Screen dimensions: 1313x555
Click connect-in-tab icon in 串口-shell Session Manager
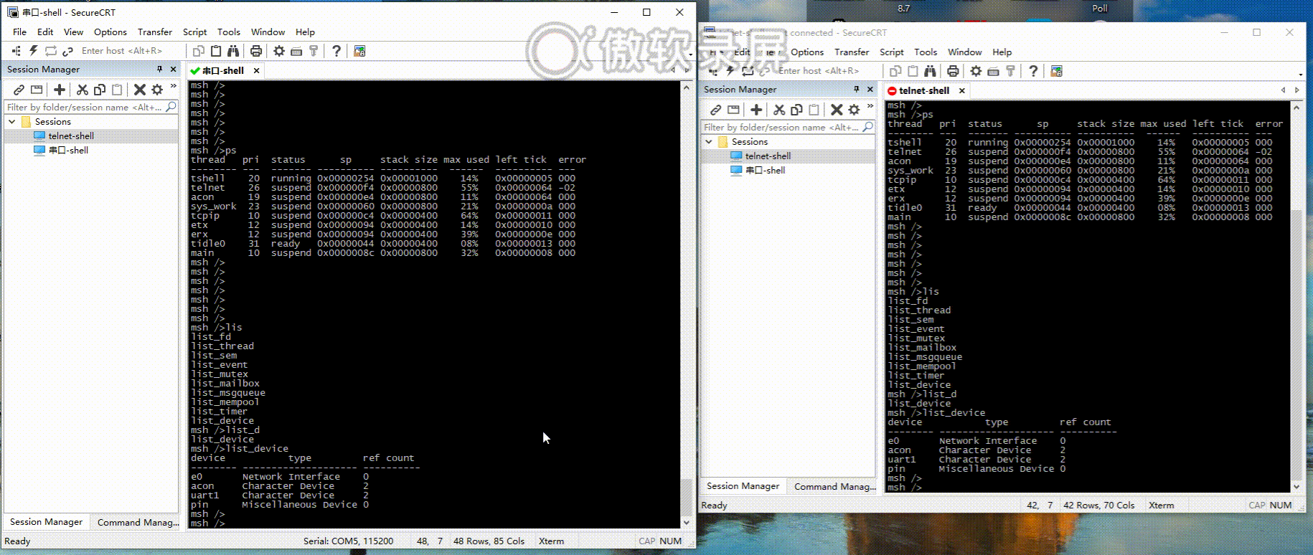pyautogui.click(x=37, y=90)
